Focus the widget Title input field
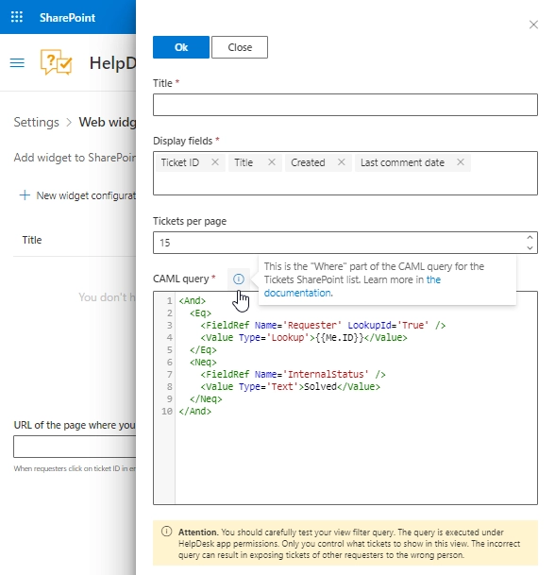This screenshot has width=555, height=575. pyautogui.click(x=345, y=105)
